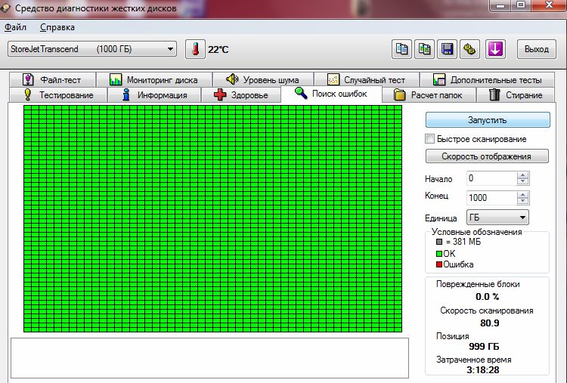This screenshot has width=567, height=383.
Task: Click the floppy disk save icon
Action: [x=448, y=49]
